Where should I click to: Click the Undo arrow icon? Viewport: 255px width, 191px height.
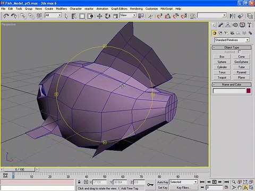pos(6,16)
